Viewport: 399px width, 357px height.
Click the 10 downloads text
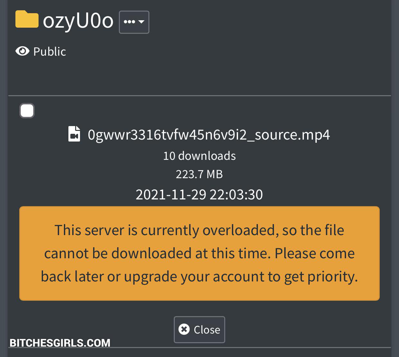point(199,156)
